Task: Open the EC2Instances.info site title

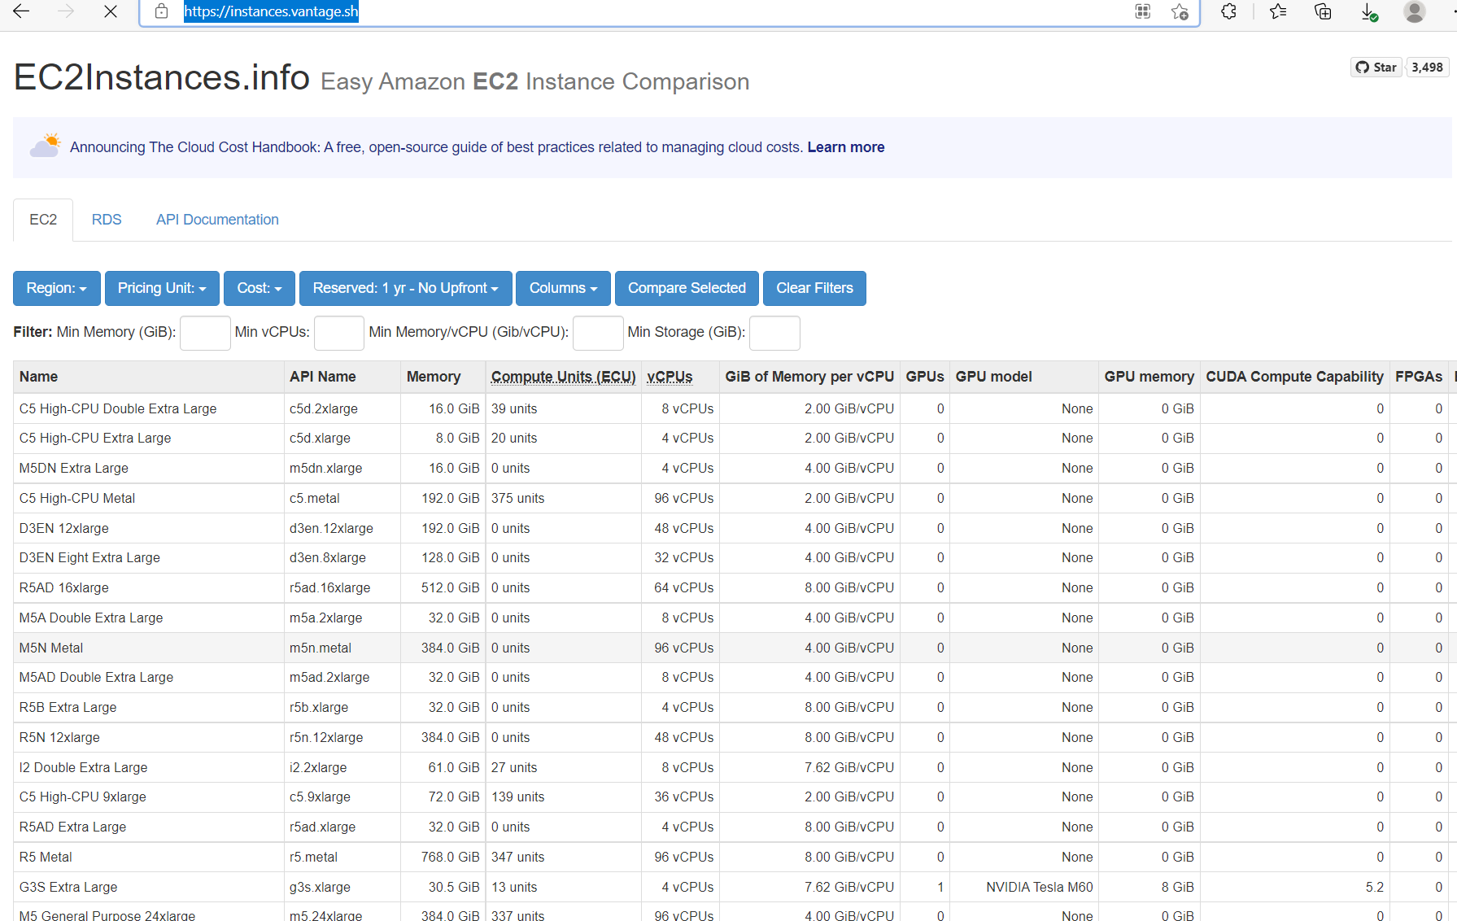Action: point(162,78)
